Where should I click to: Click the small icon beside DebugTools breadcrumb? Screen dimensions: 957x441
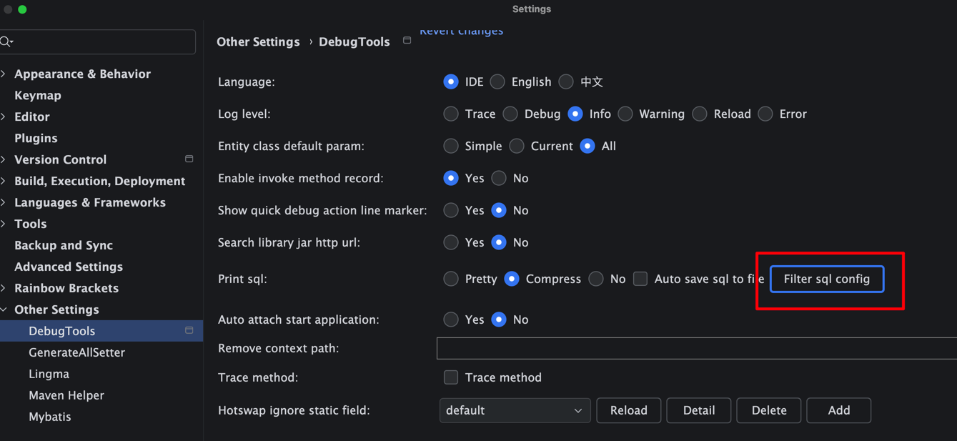coord(407,41)
